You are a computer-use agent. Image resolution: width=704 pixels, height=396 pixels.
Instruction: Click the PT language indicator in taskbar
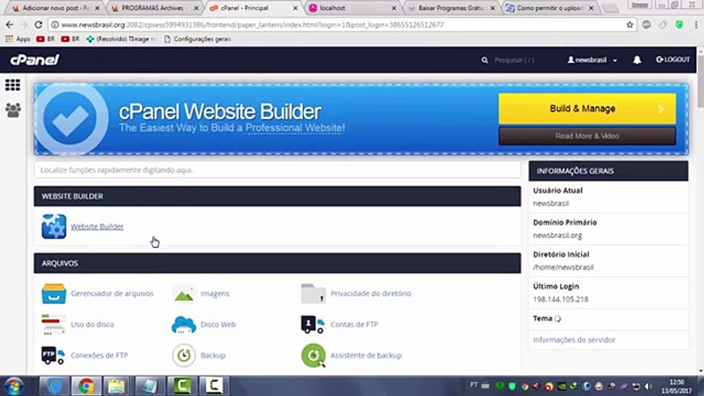474,384
